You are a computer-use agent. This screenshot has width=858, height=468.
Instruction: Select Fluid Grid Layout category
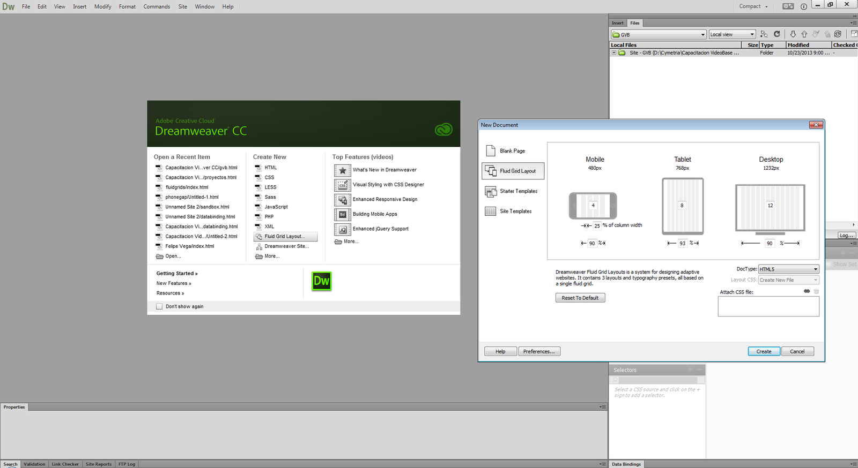(513, 171)
